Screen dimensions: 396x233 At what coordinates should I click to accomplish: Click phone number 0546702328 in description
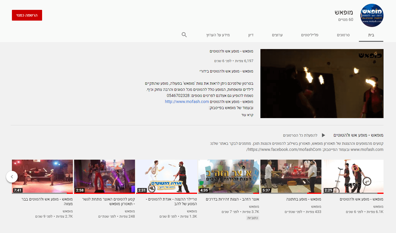[178, 95]
